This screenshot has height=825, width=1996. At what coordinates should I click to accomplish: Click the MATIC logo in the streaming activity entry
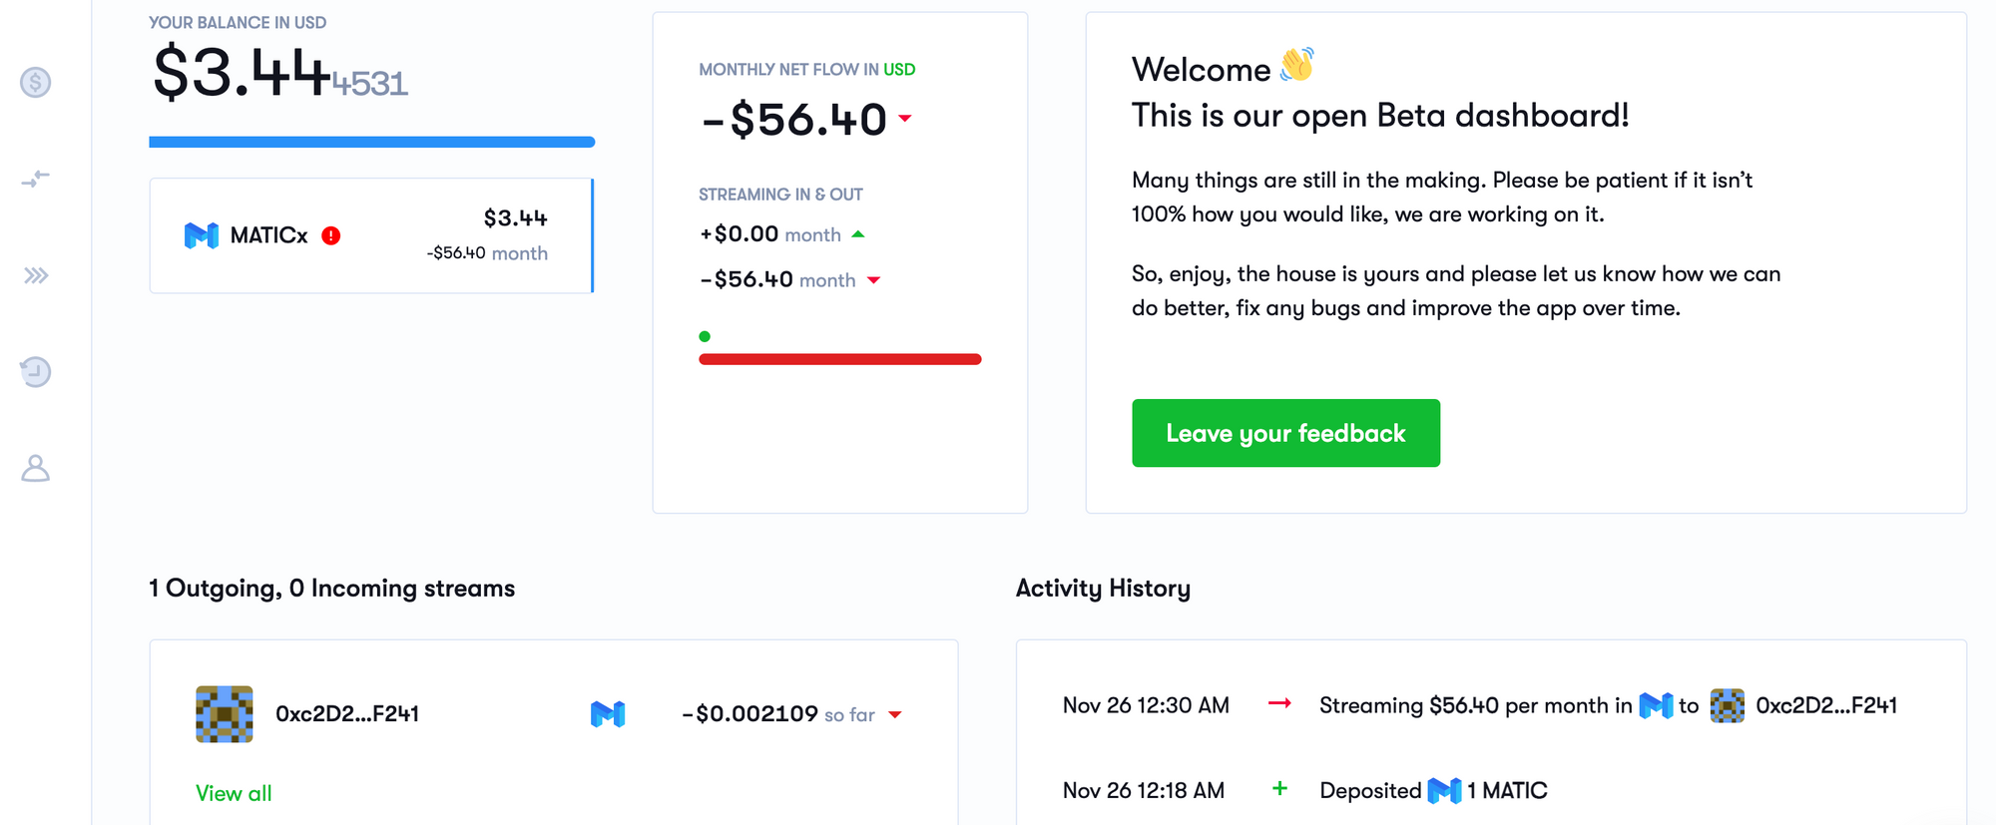(x=1654, y=705)
